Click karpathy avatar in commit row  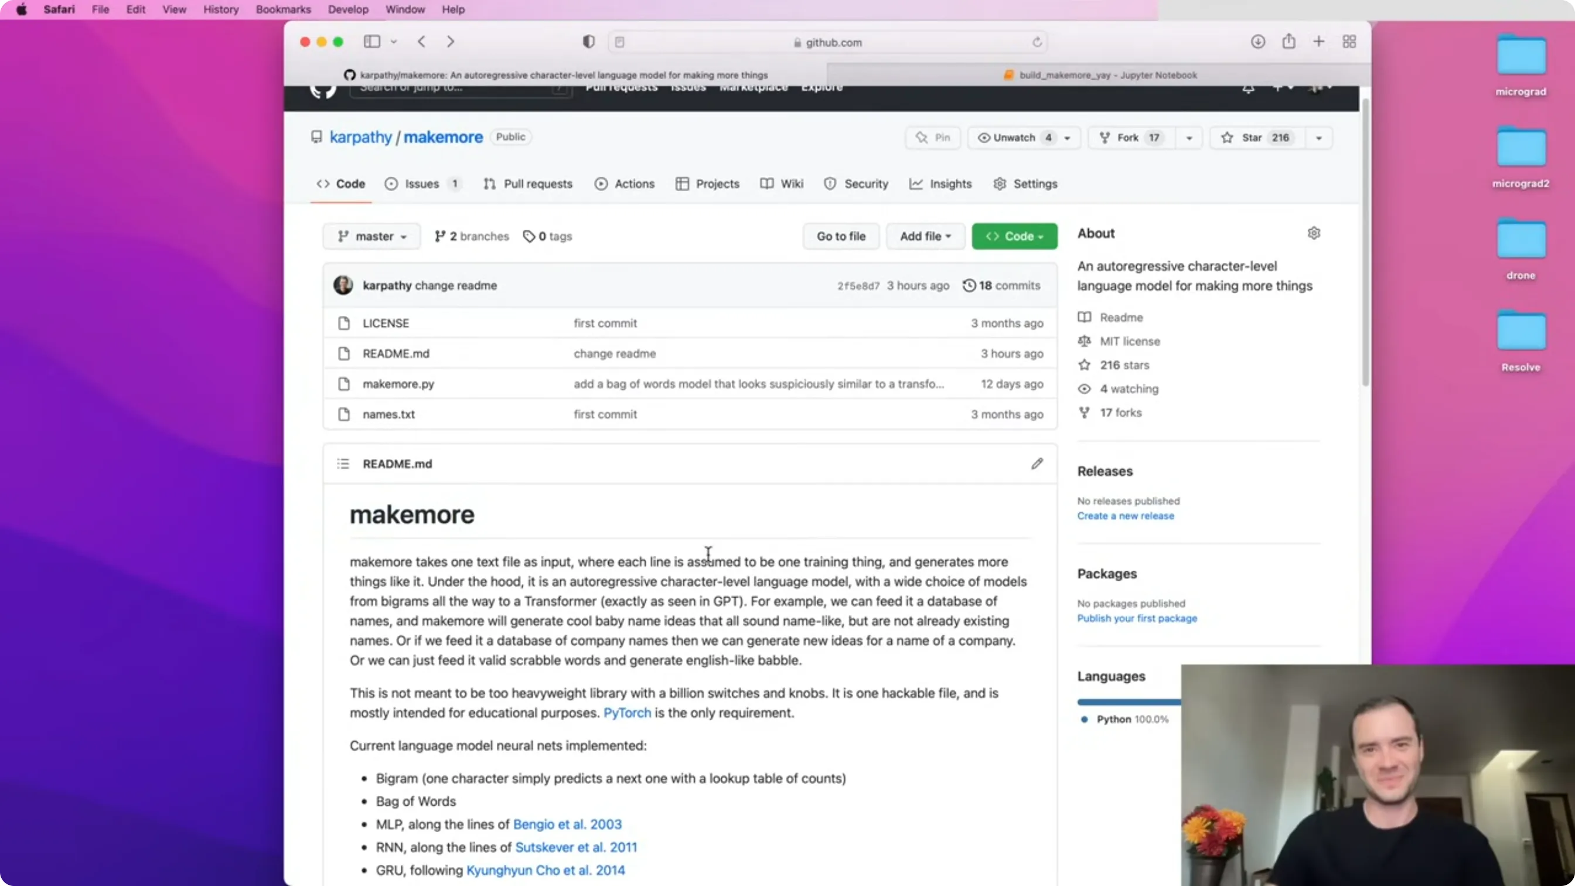[343, 285]
